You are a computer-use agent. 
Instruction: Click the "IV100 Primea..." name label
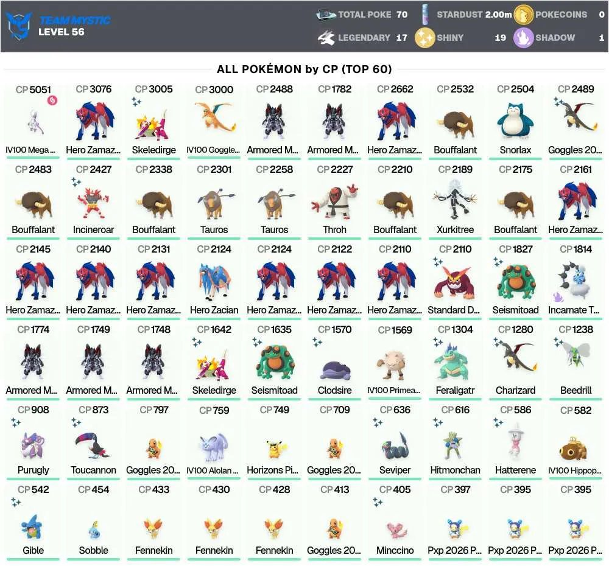pos(394,390)
